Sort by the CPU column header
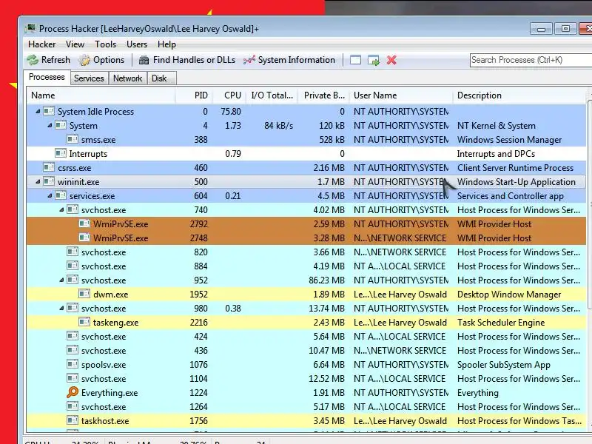 click(x=229, y=95)
